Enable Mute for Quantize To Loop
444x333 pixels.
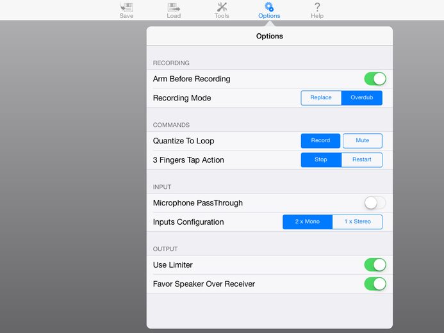pyautogui.click(x=363, y=141)
